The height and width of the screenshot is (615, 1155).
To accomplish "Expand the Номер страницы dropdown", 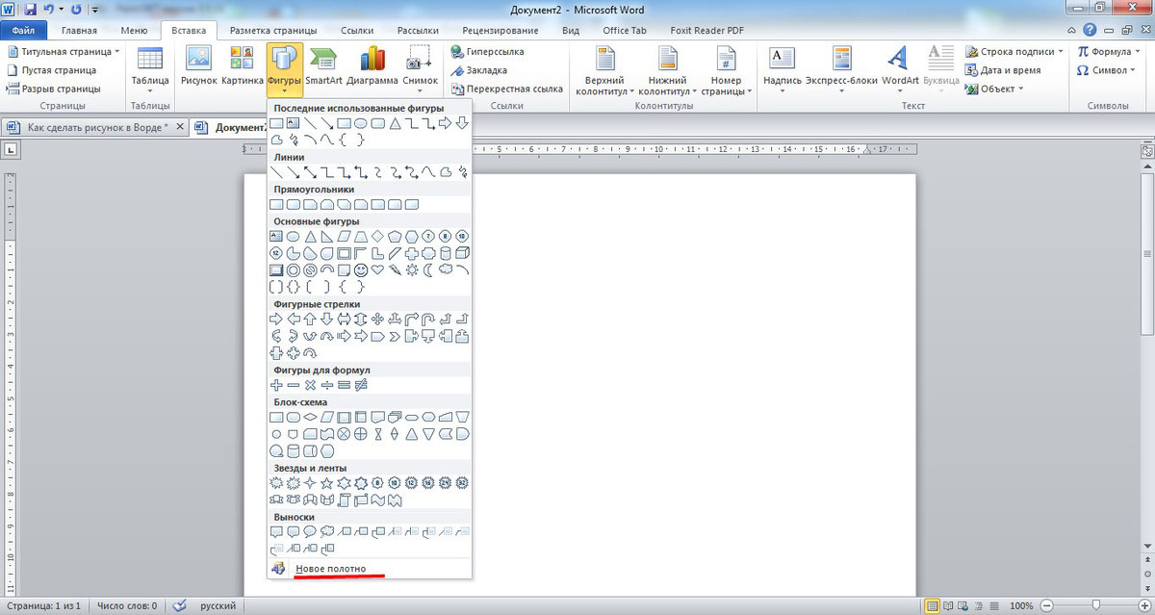I will 727,87.
